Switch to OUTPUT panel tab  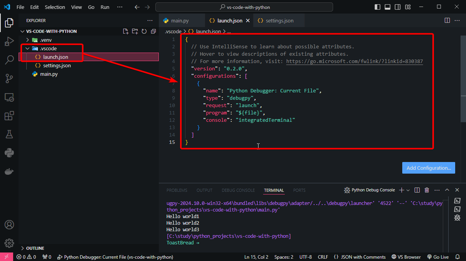(x=204, y=190)
